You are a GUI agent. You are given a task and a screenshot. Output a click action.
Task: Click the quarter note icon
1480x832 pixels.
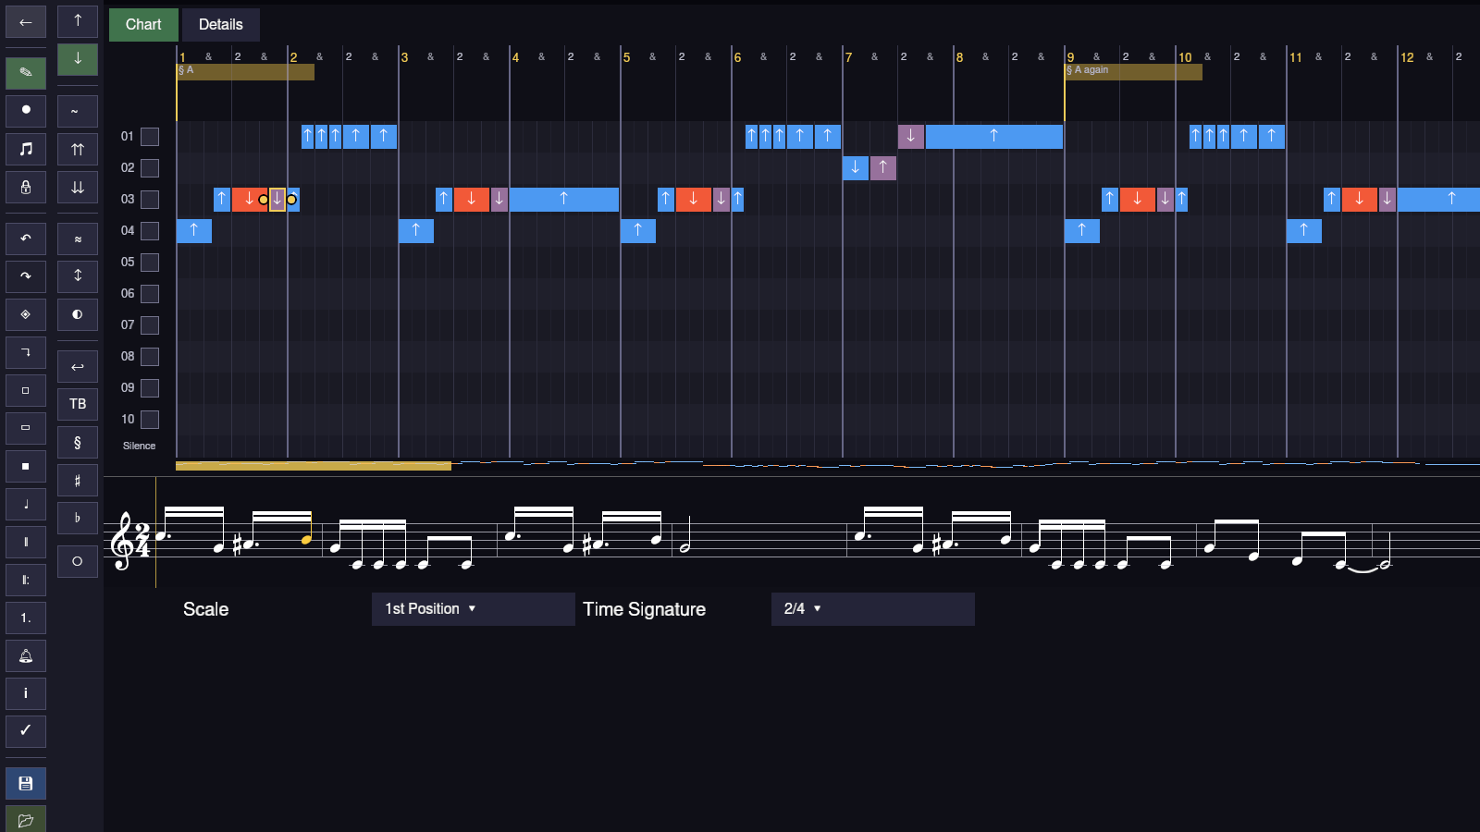[26, 504]
